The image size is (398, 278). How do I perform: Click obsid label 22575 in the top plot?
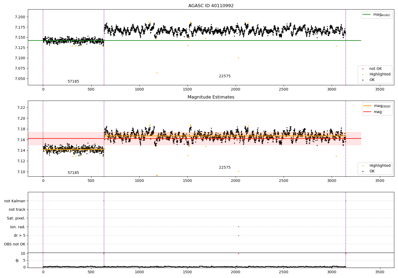point(225,76)
